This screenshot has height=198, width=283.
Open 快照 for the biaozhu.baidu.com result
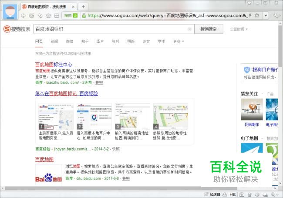point(99,82)
